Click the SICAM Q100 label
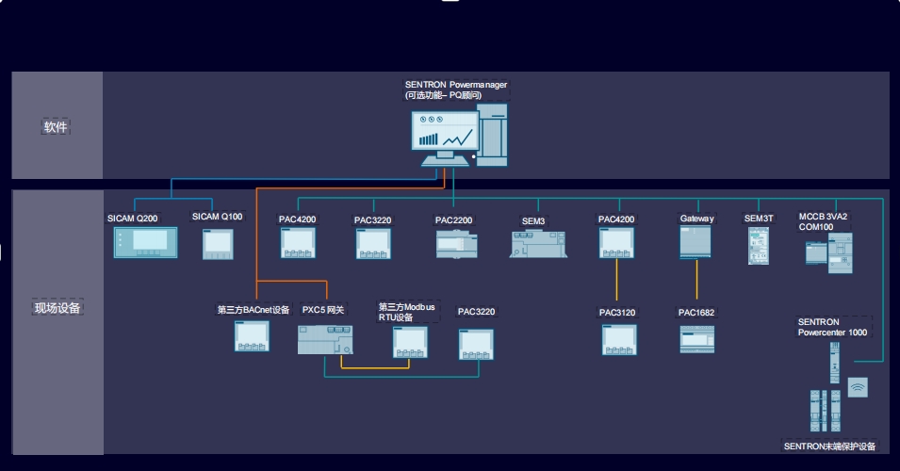This screenshot has width=900, height=471. (x=217, y=217)
